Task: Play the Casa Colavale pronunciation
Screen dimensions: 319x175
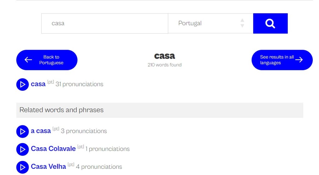Action: 22,149
